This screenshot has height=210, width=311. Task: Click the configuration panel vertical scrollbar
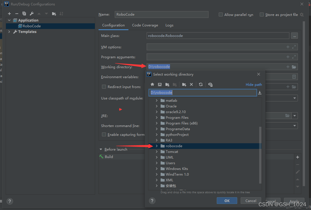click(304, 104)
